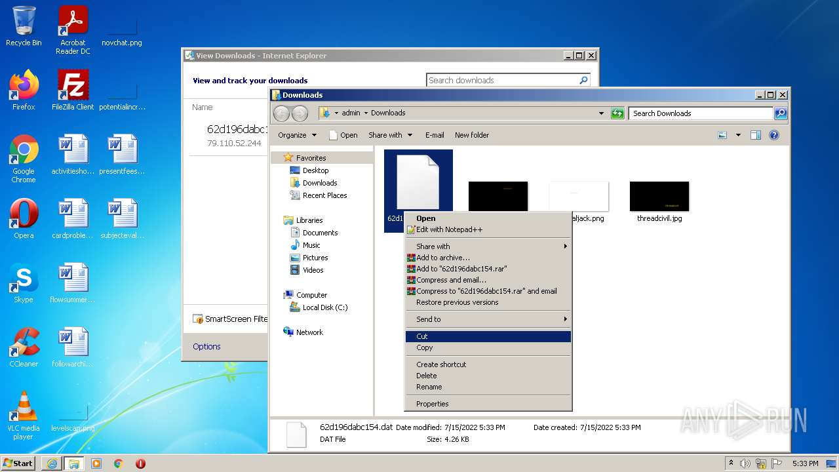Expand Share with submenu in context menu
The width and height of the screenshot is (839, 472).
tap(488, 246)
